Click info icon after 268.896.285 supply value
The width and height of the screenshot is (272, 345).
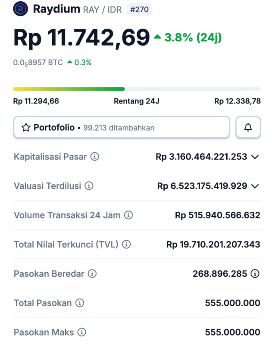tap(255, 274)
